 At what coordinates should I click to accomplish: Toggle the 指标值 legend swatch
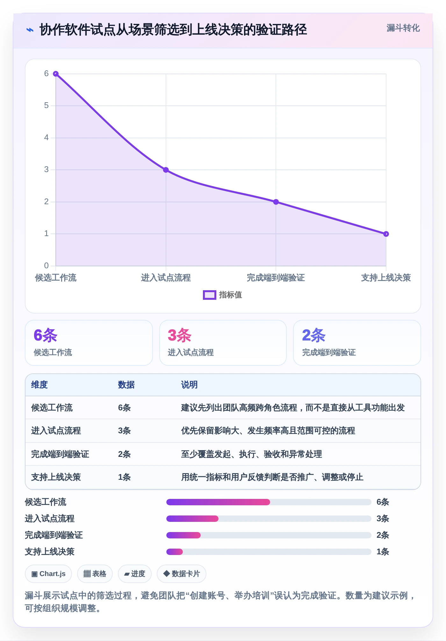point(210,295)
